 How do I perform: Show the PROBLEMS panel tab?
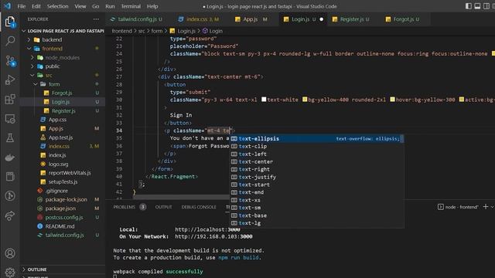pyautogui.click(x=125, y=207)
